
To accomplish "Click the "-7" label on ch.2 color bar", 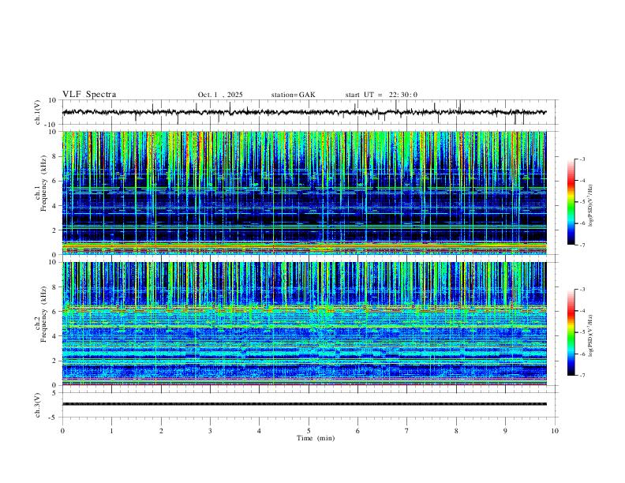I will [582, 376].
